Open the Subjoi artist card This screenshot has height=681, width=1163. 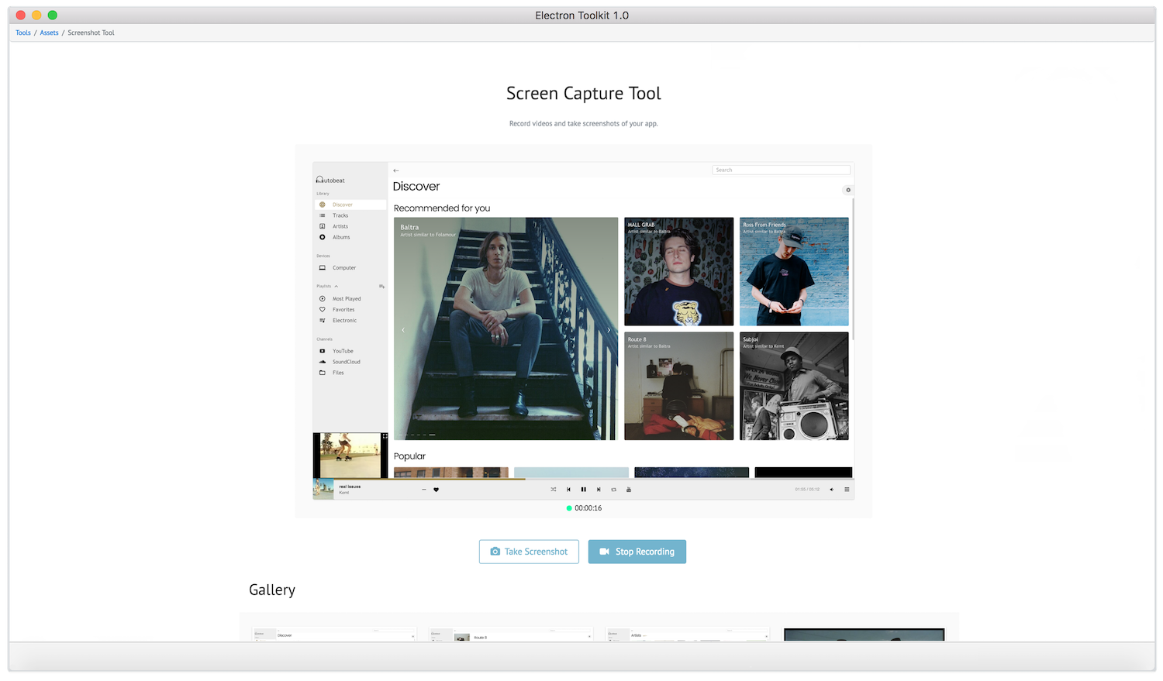click(794, 386)
